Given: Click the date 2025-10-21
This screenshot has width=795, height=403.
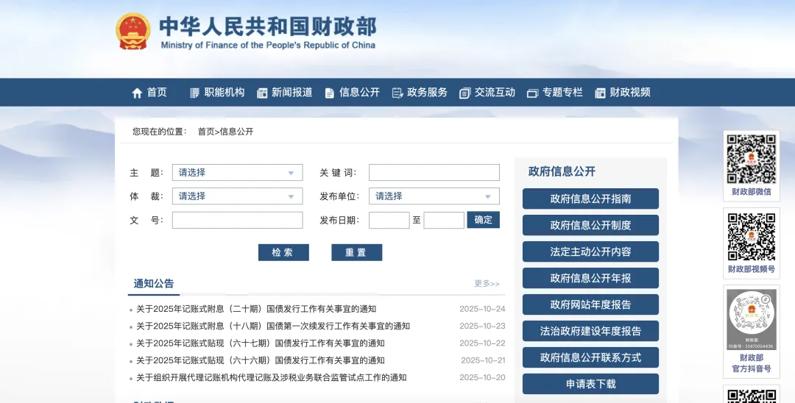Looking at the screenshot, I should 483,360.
